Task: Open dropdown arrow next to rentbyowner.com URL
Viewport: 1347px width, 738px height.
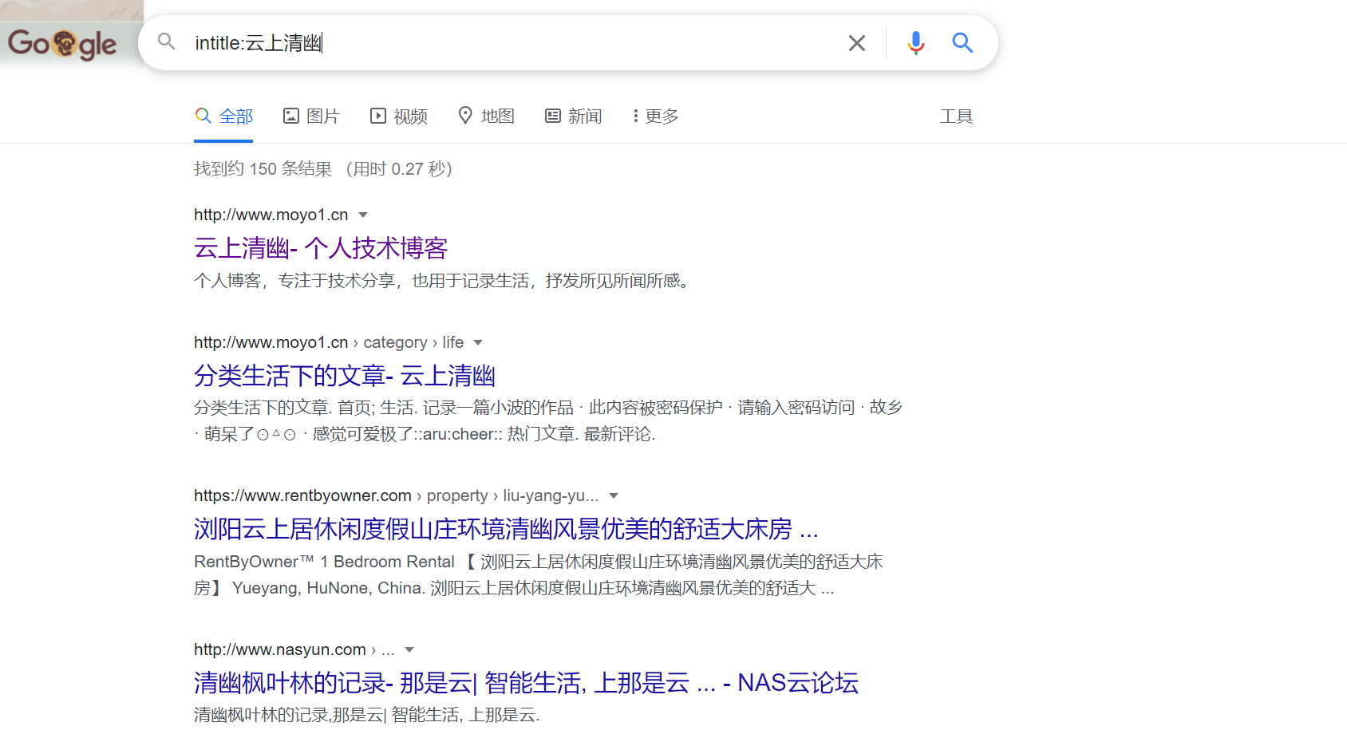Action: 614,495
